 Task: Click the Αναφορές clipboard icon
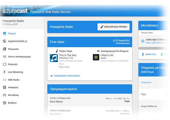coord(4,87)
